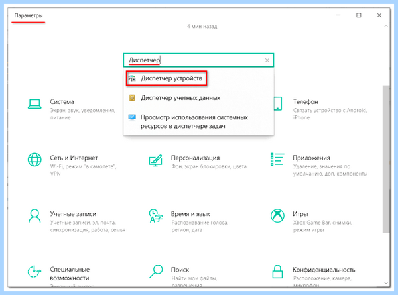Click inside the Диспетчер search field
Image resolution: width=398 pixels, height=295 pixels.
(198, 60)
